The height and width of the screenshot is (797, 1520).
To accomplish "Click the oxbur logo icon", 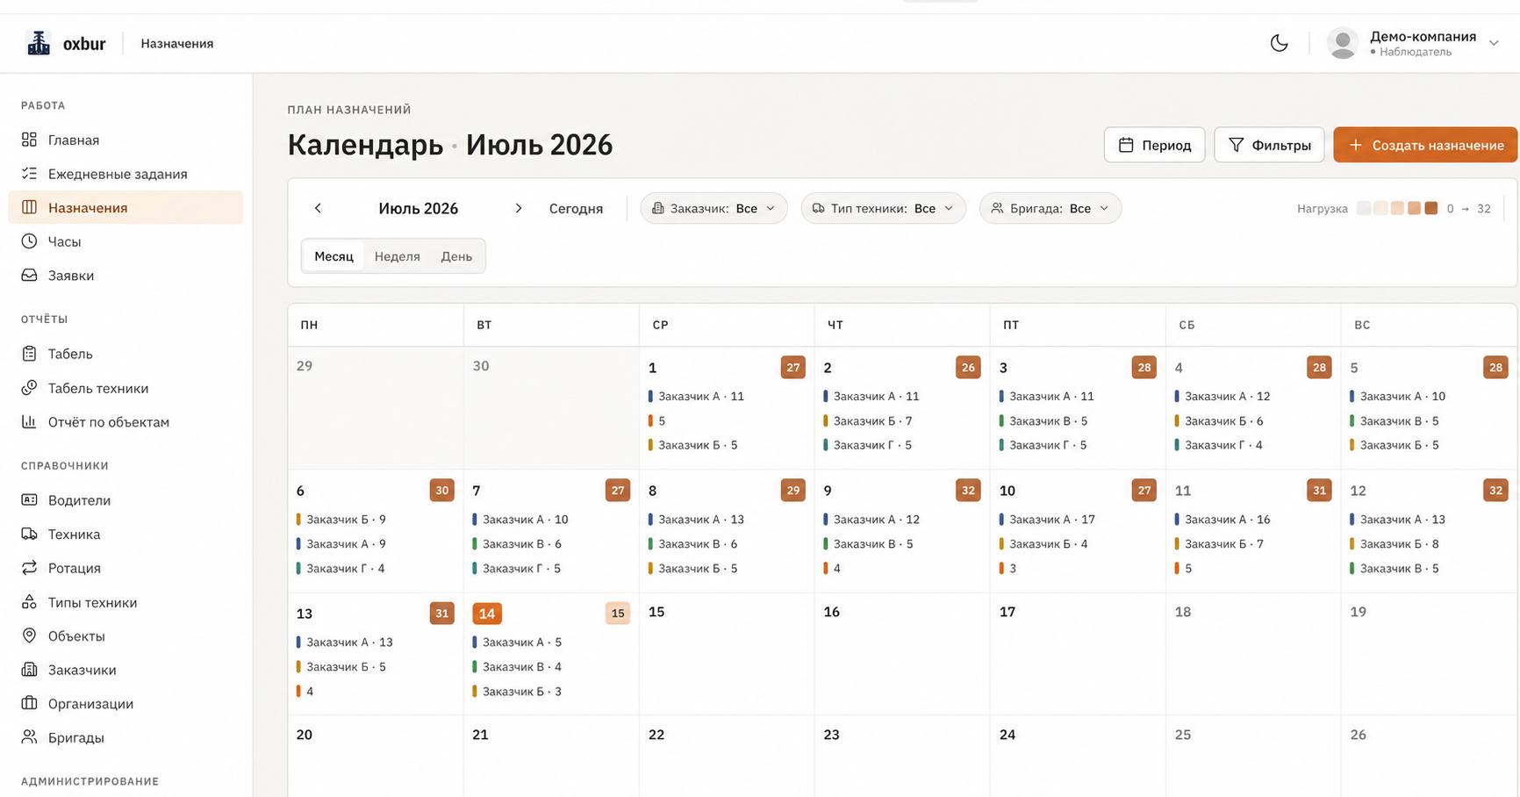I will 39,43.
